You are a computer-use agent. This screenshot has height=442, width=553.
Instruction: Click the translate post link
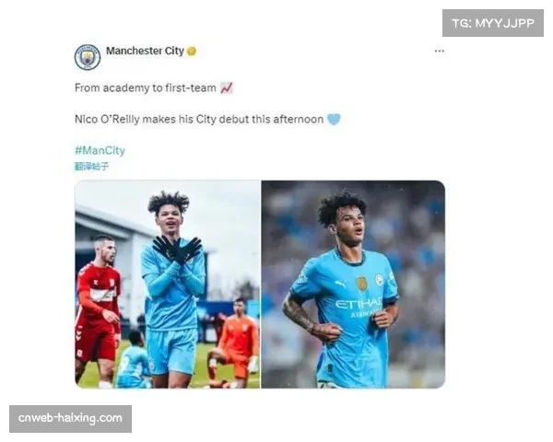(91, 166)
